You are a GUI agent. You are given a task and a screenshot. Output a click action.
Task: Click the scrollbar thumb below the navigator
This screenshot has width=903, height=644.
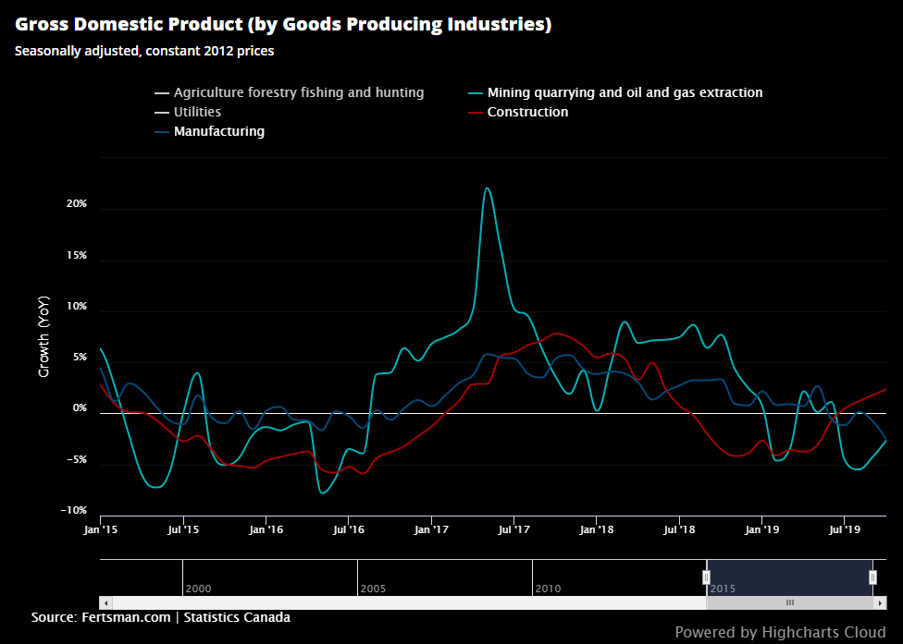point(791,602)
